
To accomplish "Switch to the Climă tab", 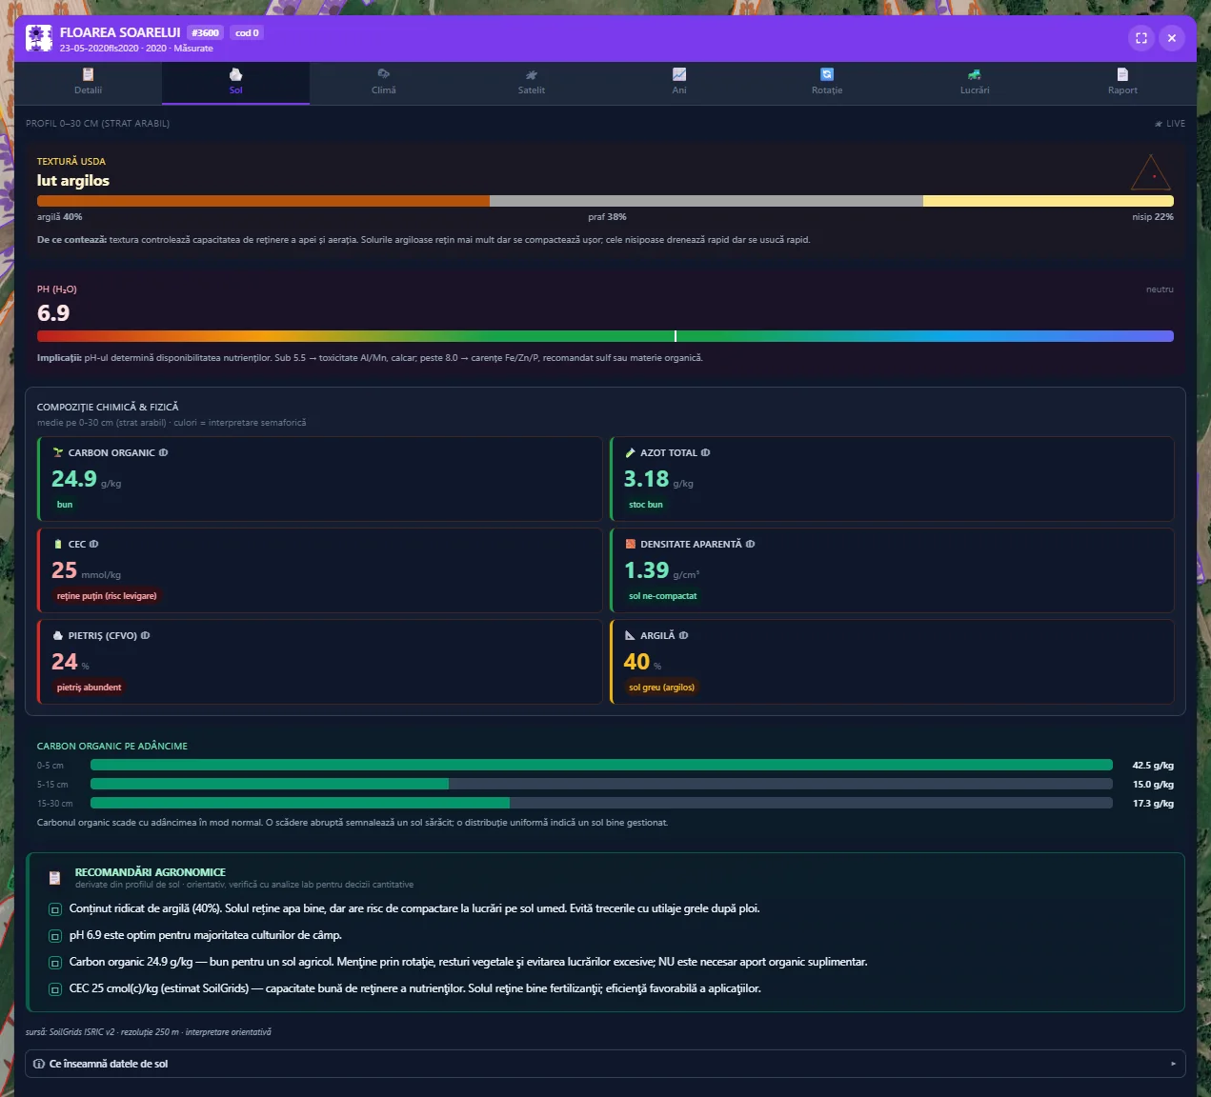I will click(383, 83).
